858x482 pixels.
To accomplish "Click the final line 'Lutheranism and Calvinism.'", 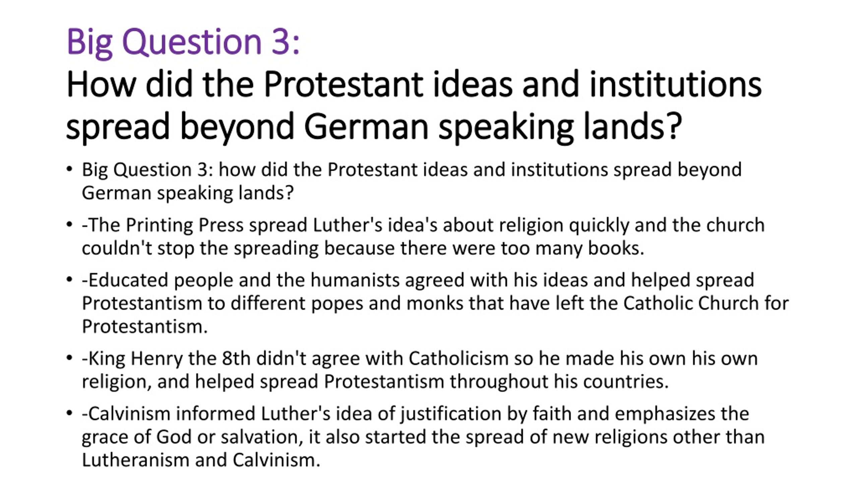I will click(201, 460).
